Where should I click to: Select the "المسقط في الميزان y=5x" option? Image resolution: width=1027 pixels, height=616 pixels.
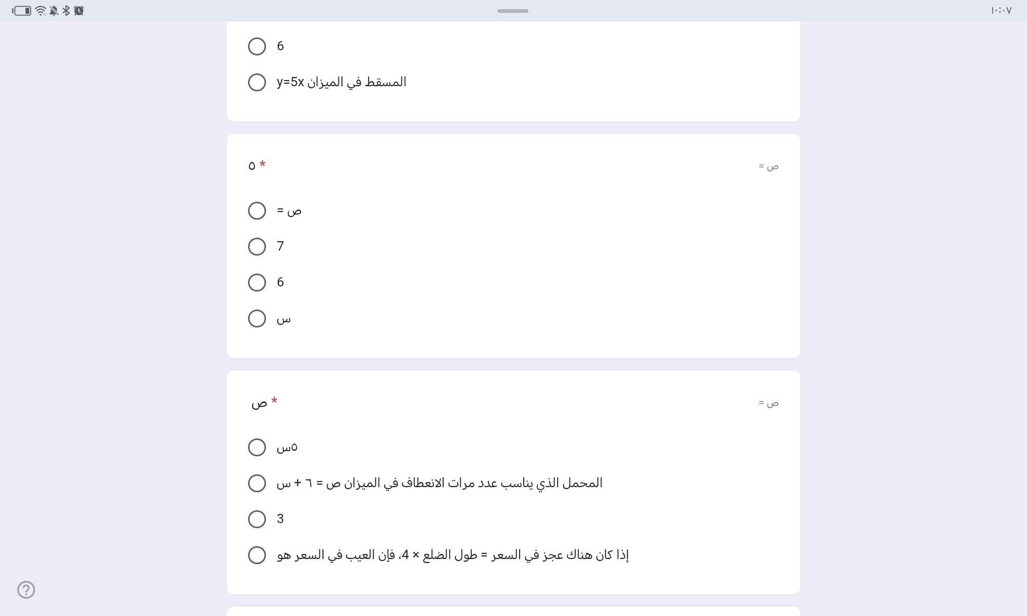[x=257, y=82]
